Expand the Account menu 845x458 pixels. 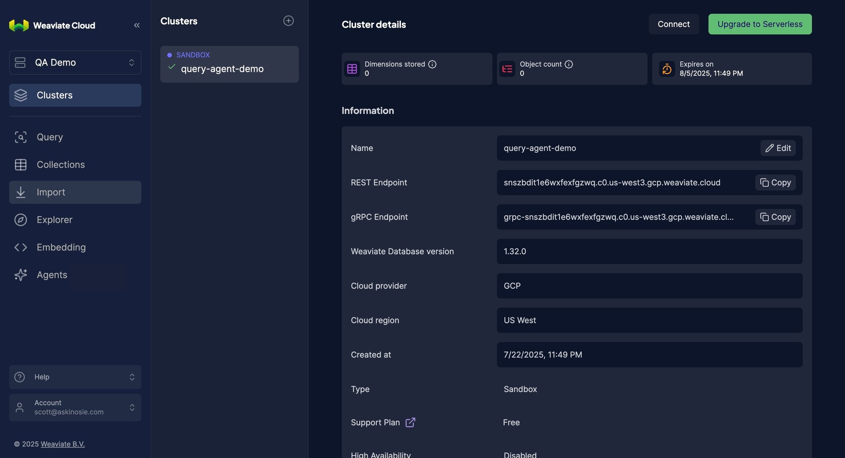pyautogui.click(x=75, y=407)
